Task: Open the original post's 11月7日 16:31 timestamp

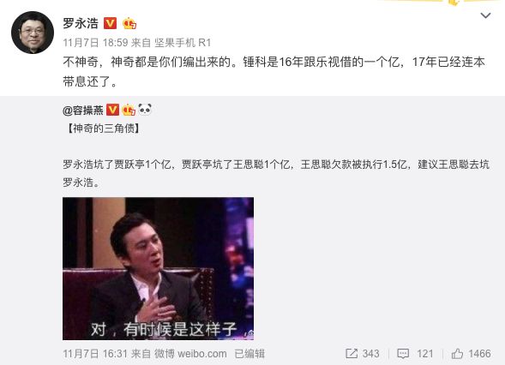Action: 95,354
